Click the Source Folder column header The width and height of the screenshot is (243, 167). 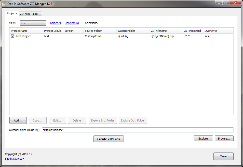coord(100,31)
